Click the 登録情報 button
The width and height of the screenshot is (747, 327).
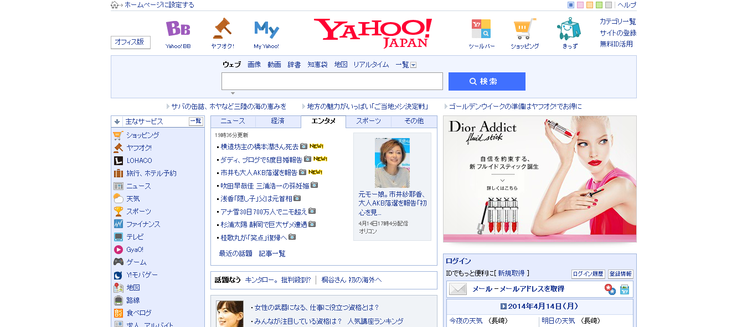(620, 274)
